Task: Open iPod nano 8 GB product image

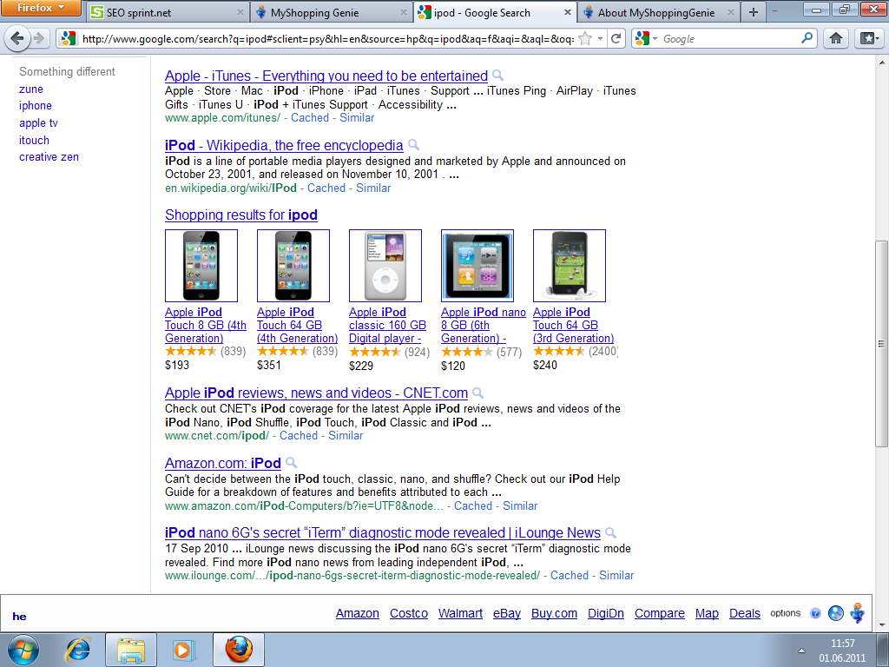Action: (x=477, y=266)
